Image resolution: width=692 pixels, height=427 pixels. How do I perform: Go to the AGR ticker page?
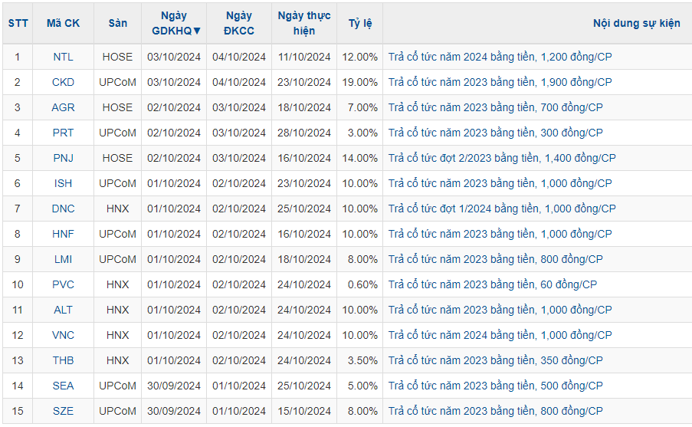[64, 107]
